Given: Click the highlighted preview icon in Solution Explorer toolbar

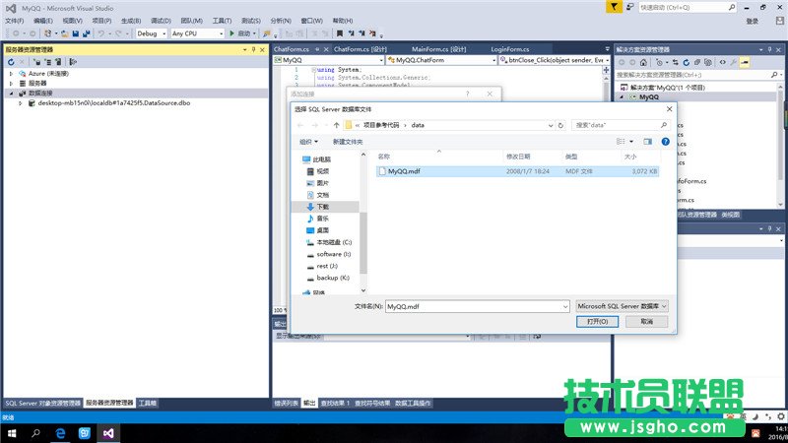Looking at the screenshot, I should [x=745, y=62].
